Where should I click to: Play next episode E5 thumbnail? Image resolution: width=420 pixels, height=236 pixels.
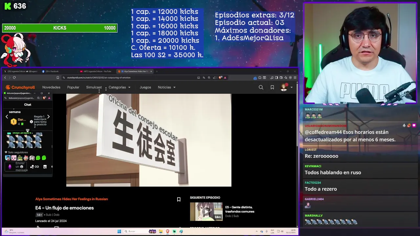click(x=206, y=211)
